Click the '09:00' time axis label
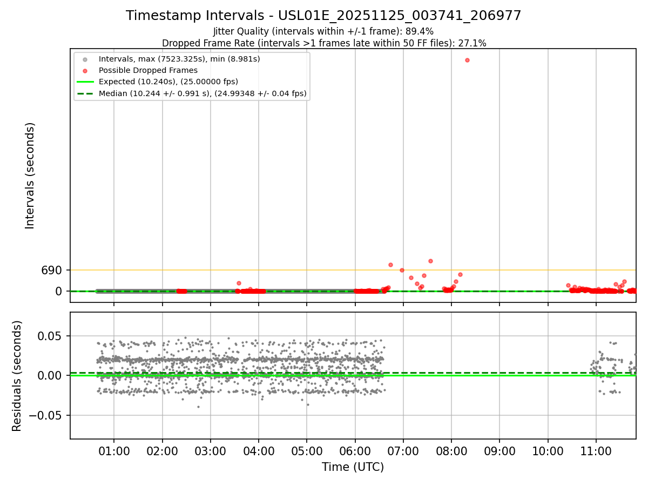 [500, 451]
